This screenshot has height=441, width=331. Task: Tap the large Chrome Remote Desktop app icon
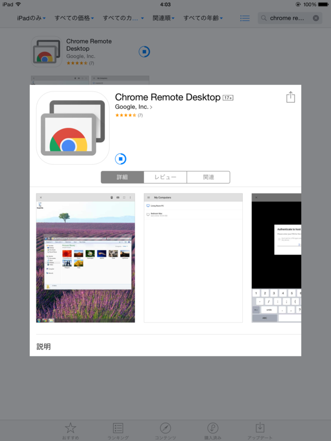tap(73, 128)
